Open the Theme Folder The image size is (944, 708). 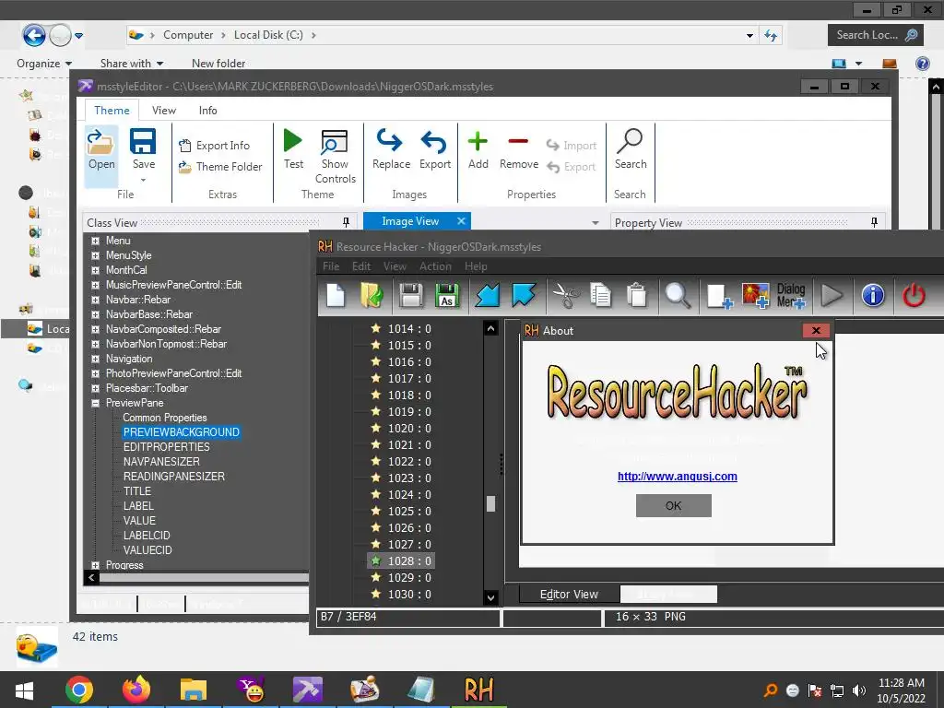pos(220,167)
